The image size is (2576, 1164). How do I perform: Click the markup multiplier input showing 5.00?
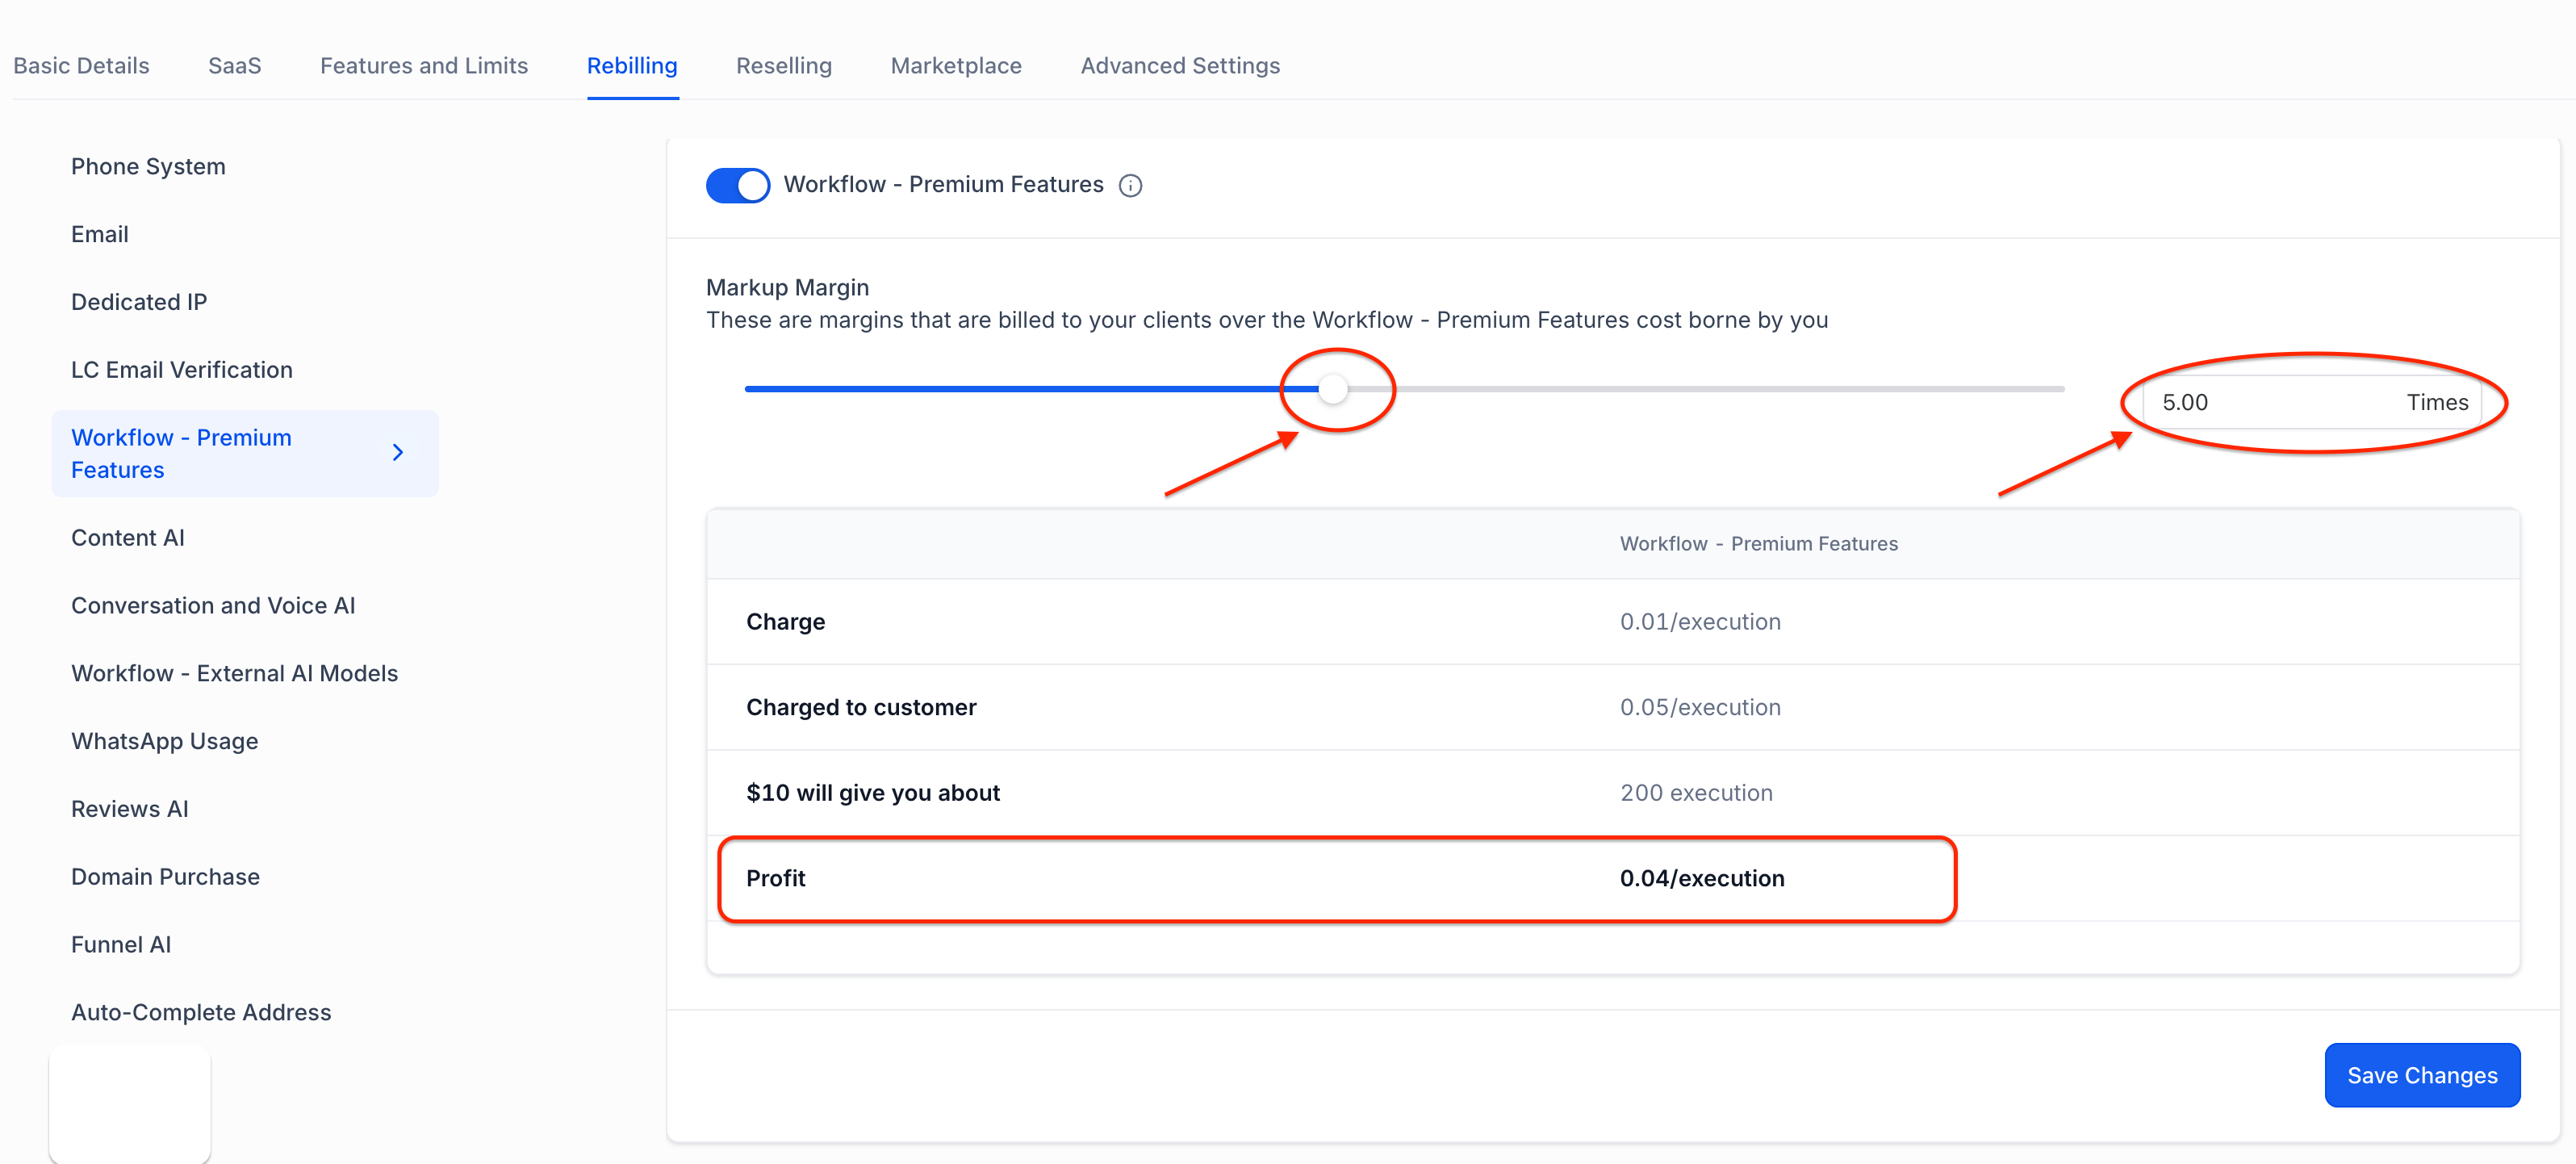coord(2270,402)
